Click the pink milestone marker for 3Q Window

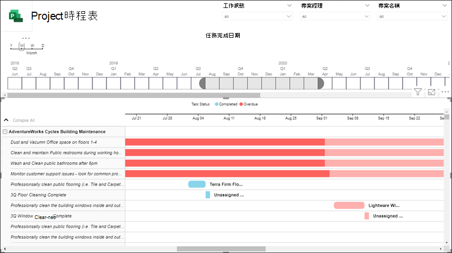click(367, 216)
